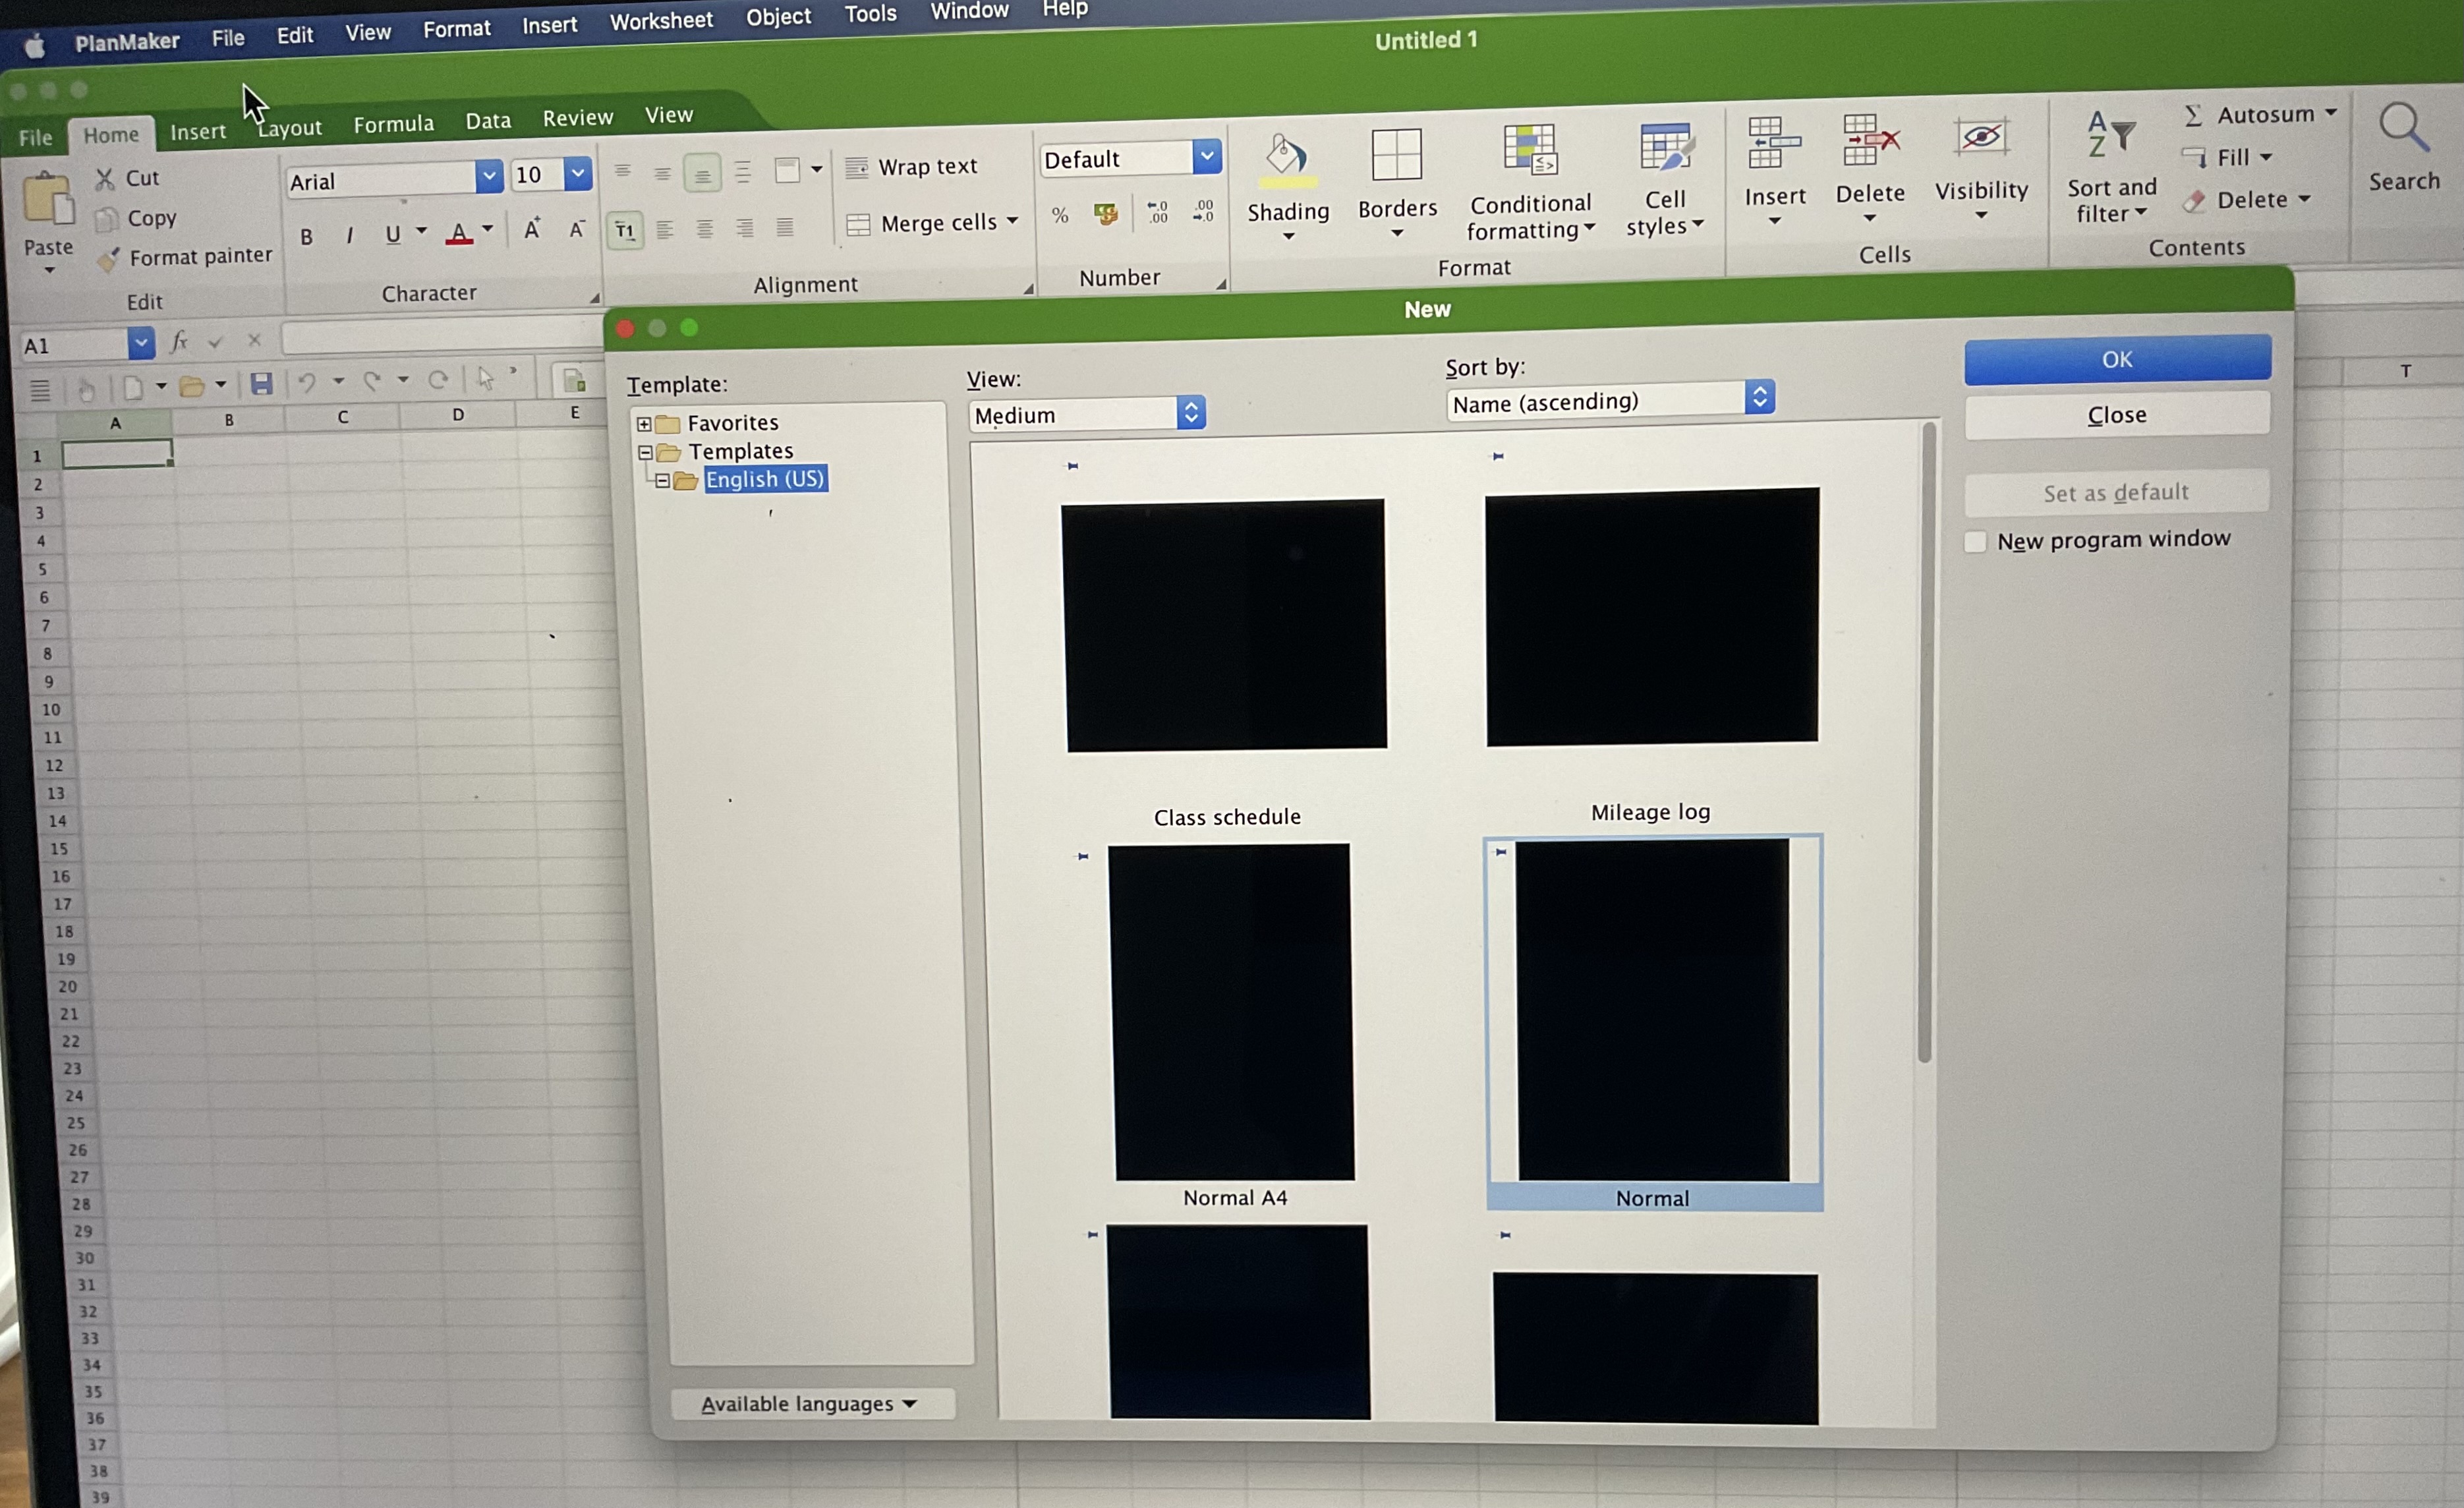2464x1508 pixels.
Task: Click the Sort and filter icon
Action: coord(2111,135)
